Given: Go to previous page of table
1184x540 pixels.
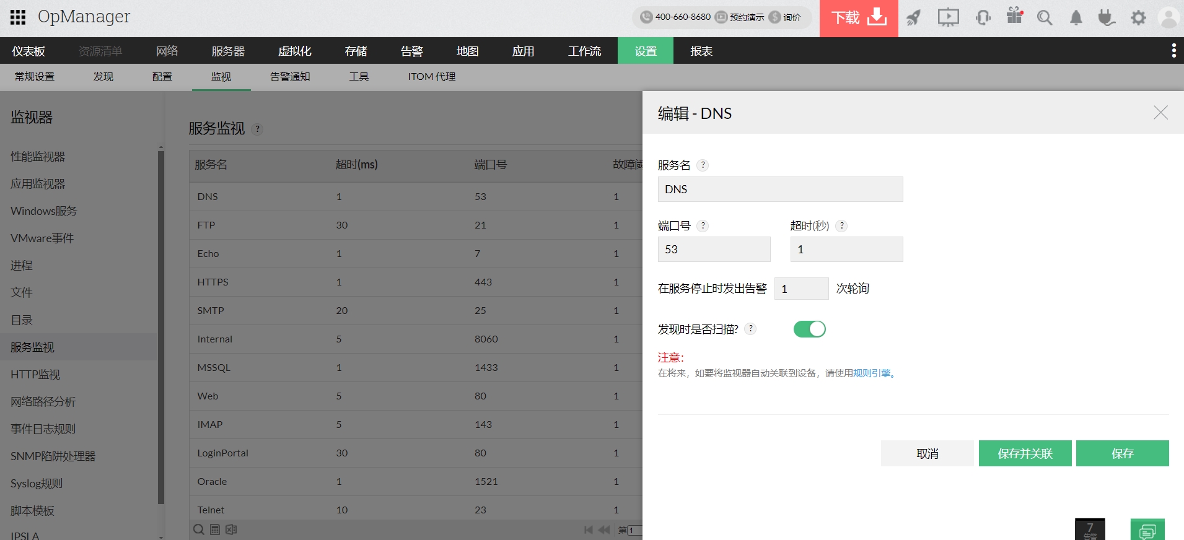Looking at the screenshot, I should click(604, 530).
